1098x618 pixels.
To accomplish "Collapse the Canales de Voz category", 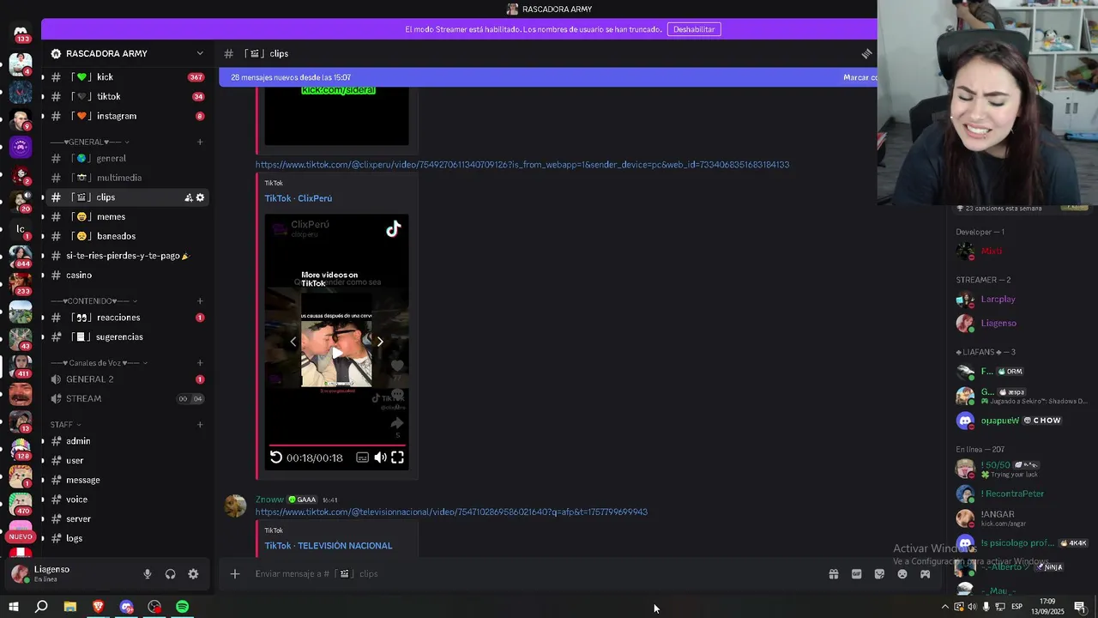I will click(x=99, y=363).
